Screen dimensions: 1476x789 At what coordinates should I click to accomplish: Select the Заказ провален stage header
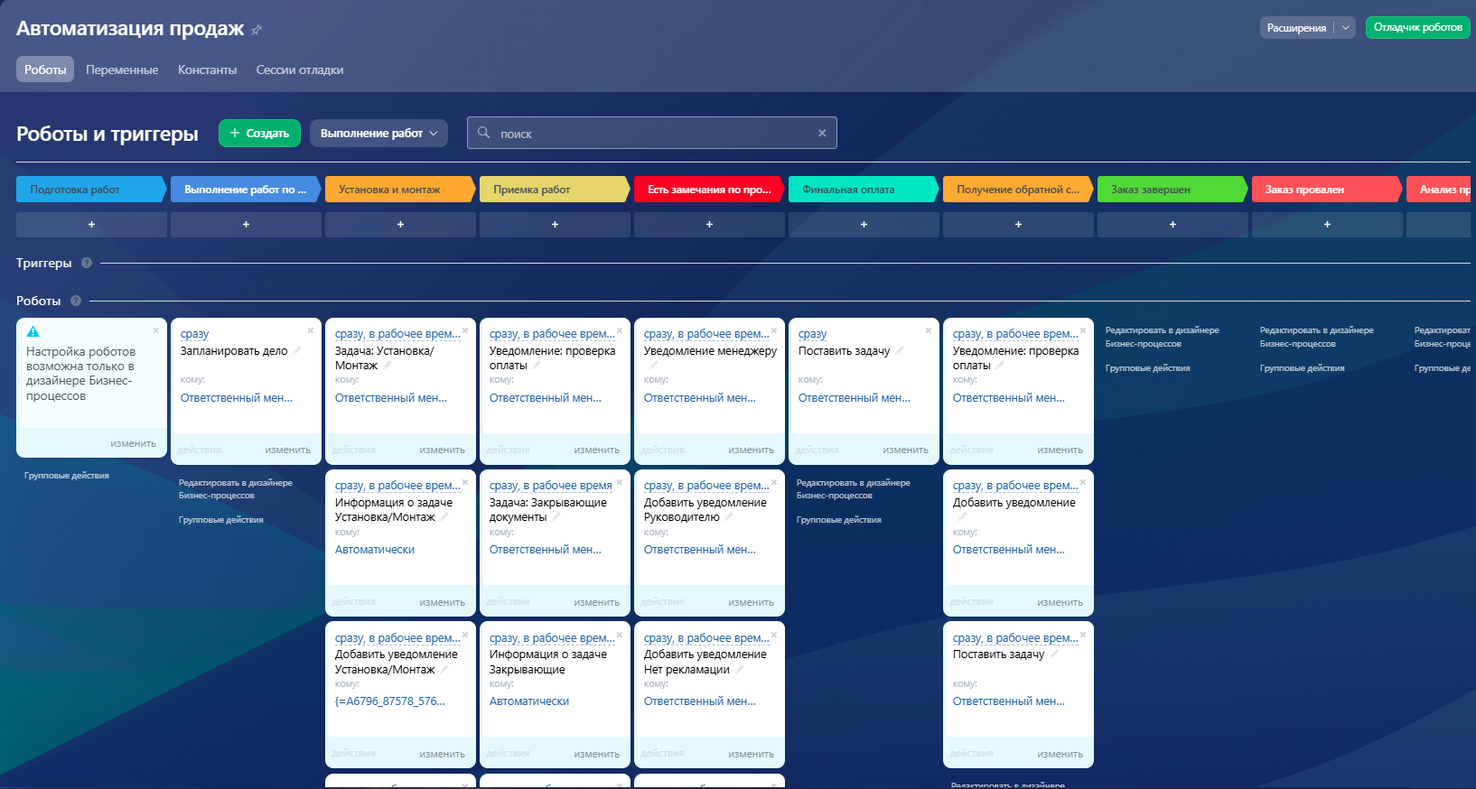[x=1327, y=190]
